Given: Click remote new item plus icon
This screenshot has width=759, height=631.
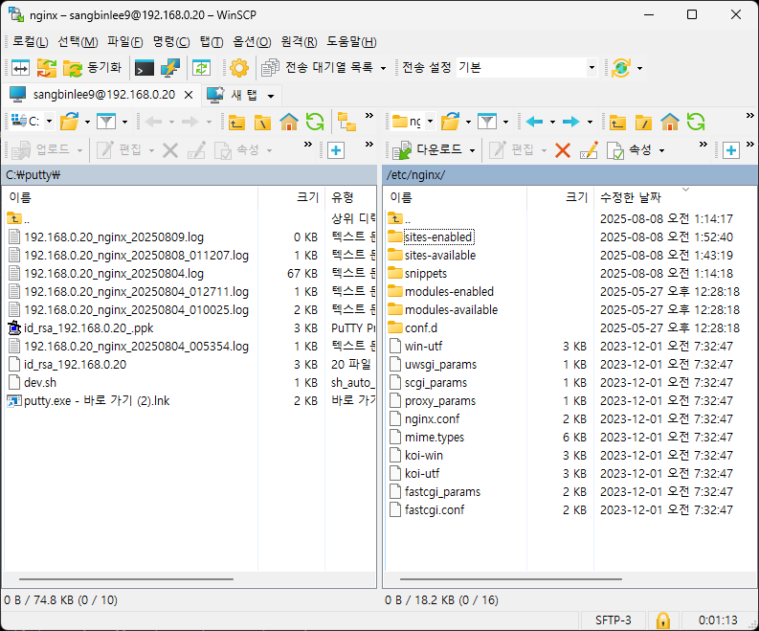Looking at the screenshot, I should pyautogui.click(x=731, y=150).
